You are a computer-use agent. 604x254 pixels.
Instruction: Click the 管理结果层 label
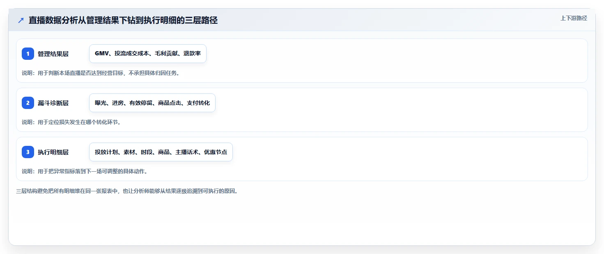click(x=53, y=54)
